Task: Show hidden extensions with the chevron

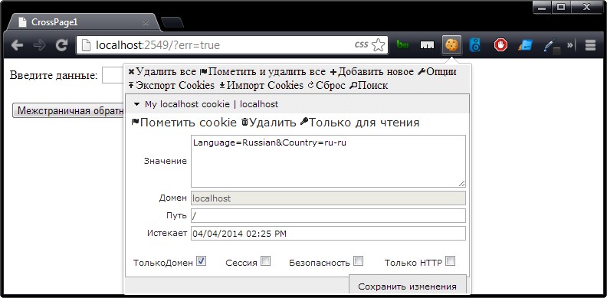Action: click(x=570, y=45)
